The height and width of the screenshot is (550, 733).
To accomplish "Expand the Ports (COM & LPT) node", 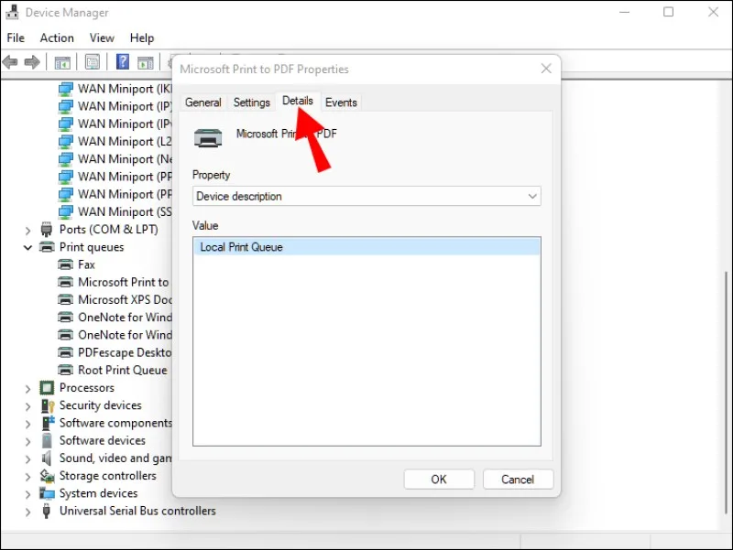I will tap(27, 231).
